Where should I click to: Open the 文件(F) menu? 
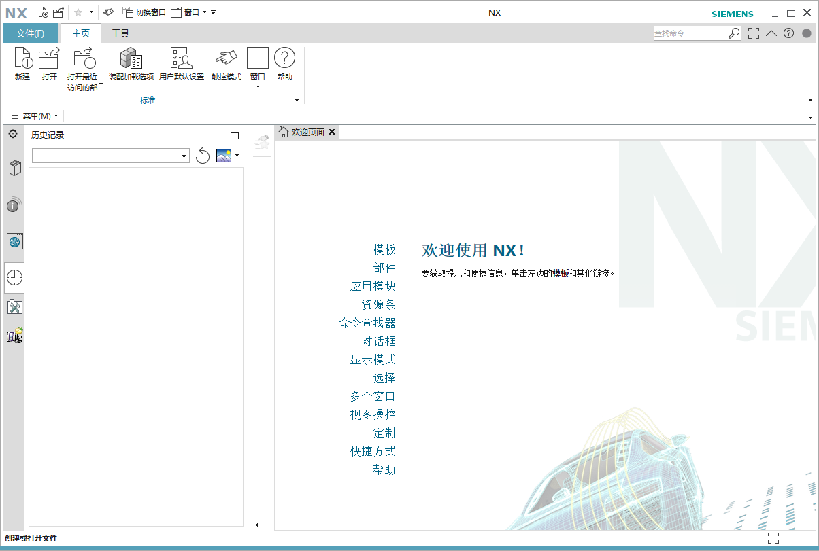pyautogui.click(x=30, y=33)
